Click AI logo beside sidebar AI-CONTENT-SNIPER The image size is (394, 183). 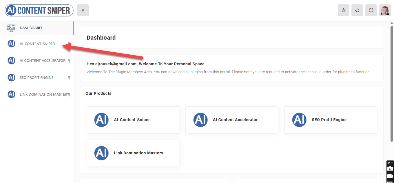11,44
